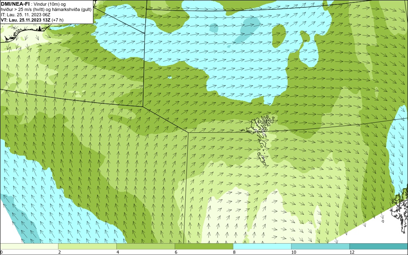
Task: Select the 4–6 m/s green legend swatch
Action: pyautogui.click(x=146, y=246)
